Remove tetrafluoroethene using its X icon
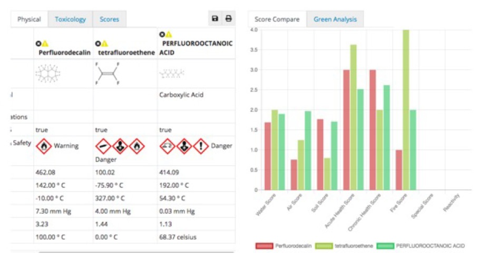The image size is (479, 265). (x=98, y=43)
